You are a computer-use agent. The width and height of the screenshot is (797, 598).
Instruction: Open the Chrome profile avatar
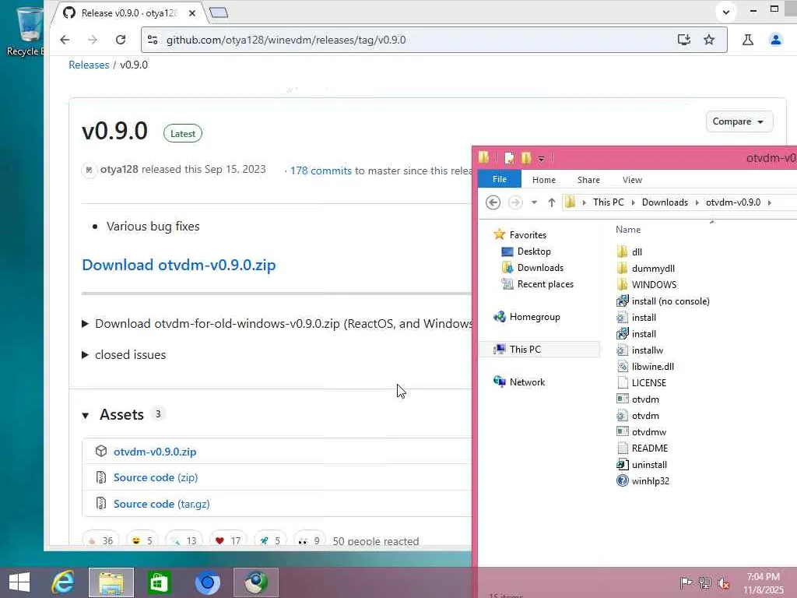tap(776, 40)
